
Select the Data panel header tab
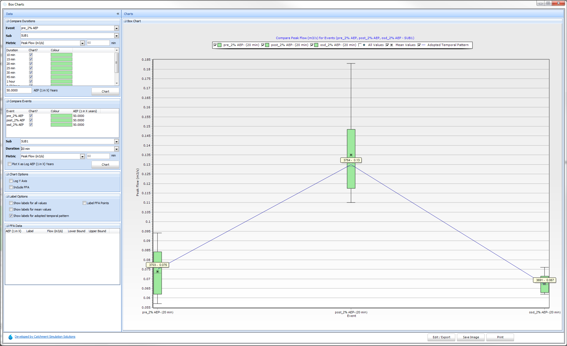[9, 14]
